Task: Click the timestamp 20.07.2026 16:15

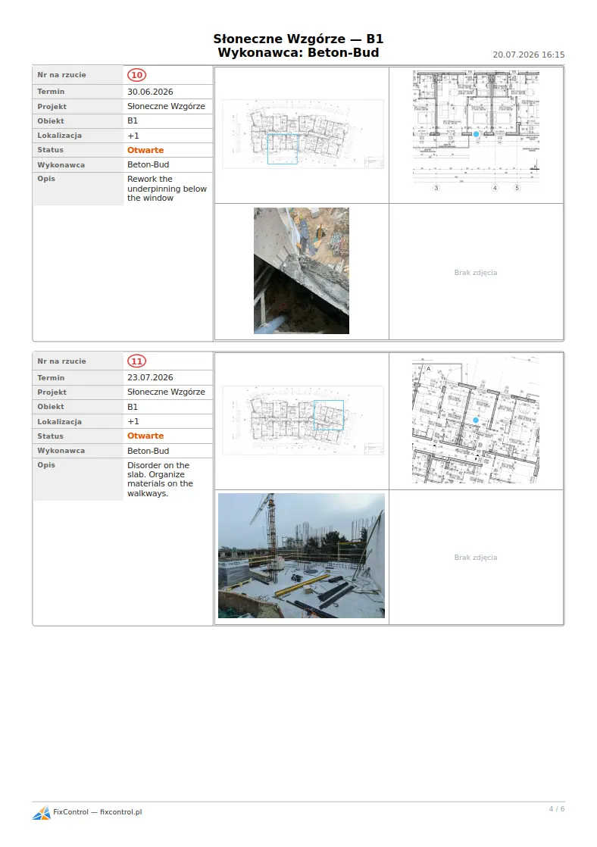Action: tap(528, 55)
